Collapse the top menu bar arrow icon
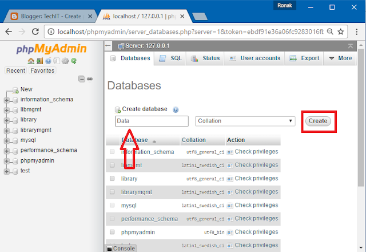Screen dimensions: 366x252 pyautogui.click(x=351, y=46)
